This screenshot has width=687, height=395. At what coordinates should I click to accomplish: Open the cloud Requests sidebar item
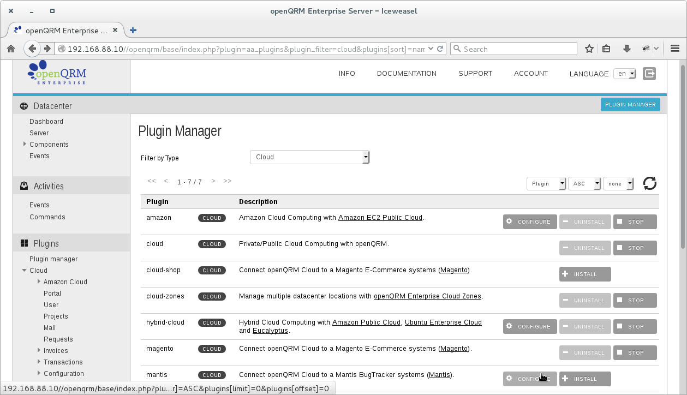[x=58, y=339]
